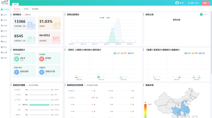This screenshot has width=212, height=118.
Task: Open the 工作台 home icon in sidebar
Action: click(2, 10)
